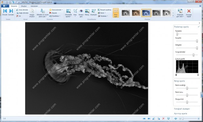Open the Etiketle ve resim yazısı yaz dropdown
The width and height of the screenshot is (203, 122).
[43, 13]
